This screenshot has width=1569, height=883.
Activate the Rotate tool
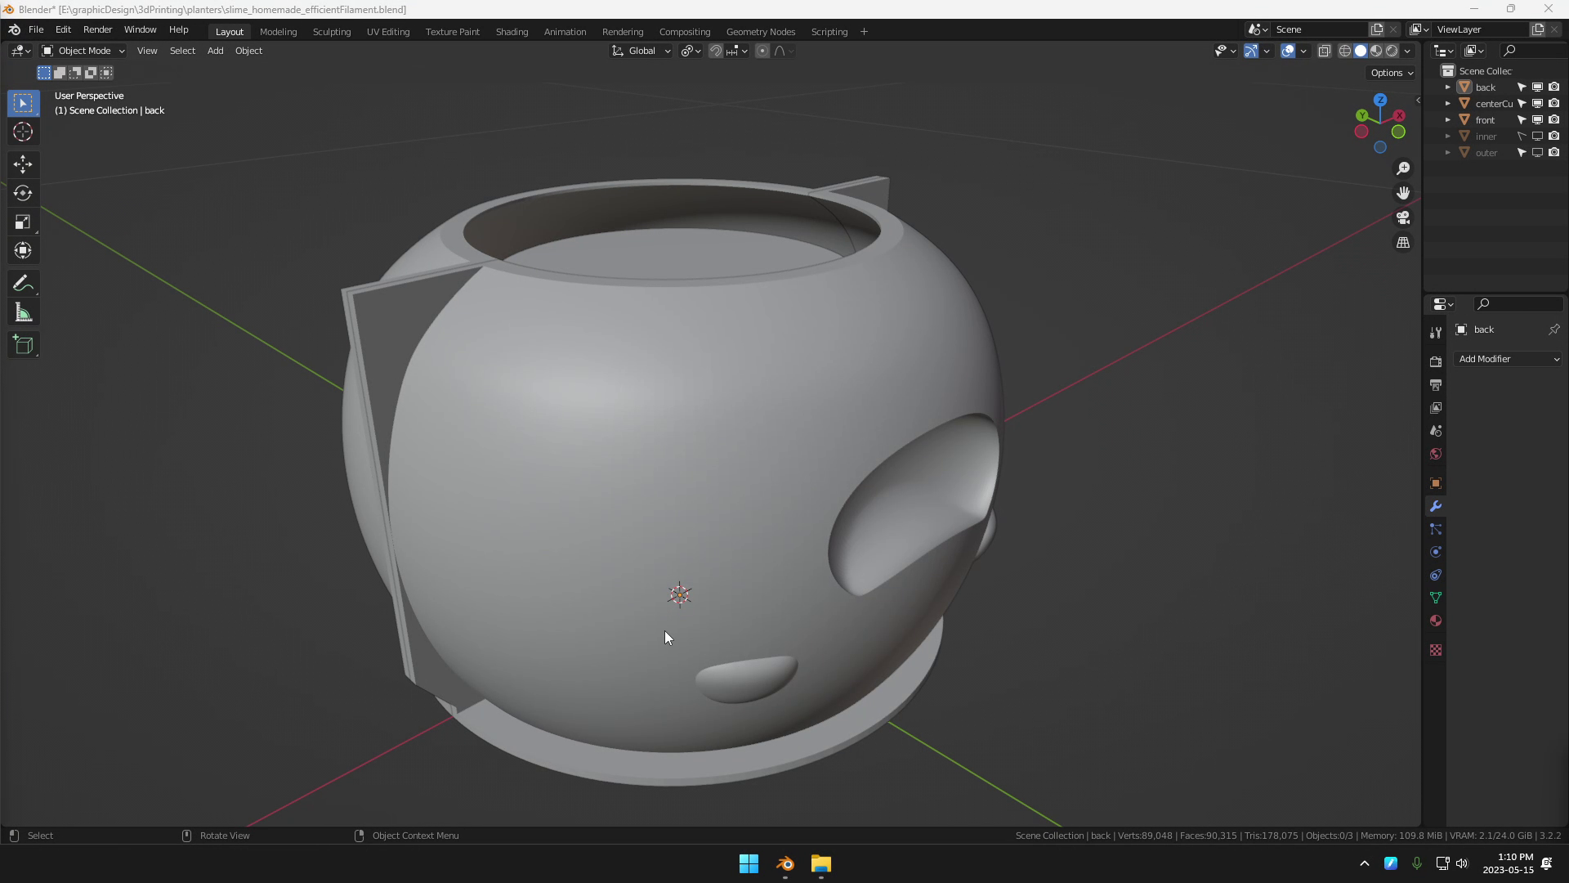(23, 193)
